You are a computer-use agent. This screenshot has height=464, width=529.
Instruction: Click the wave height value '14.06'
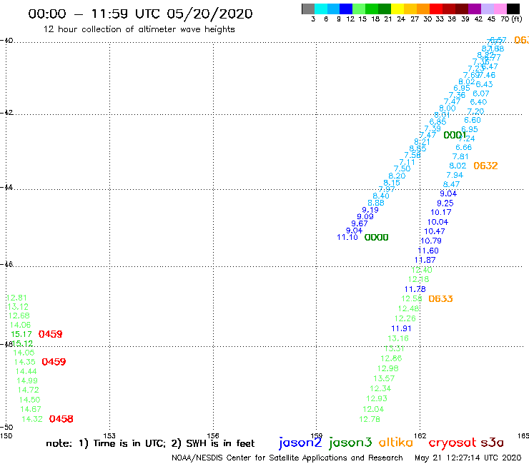20,326
